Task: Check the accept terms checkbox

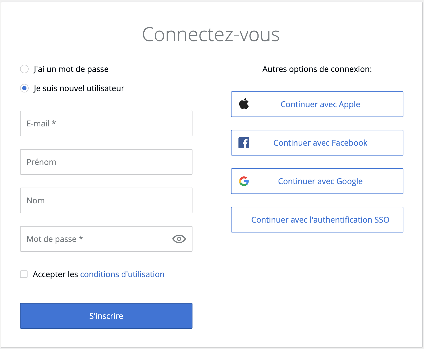Action: click(24, 274)
